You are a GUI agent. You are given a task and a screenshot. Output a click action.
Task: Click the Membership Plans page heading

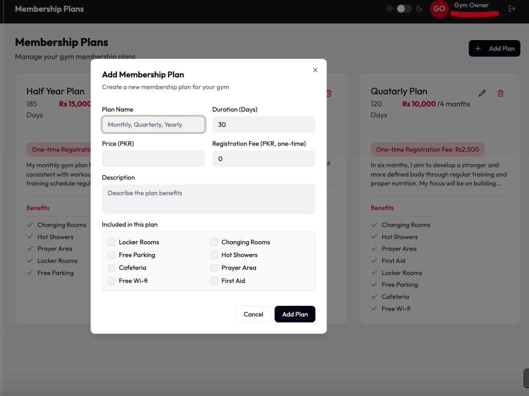[x=61, y=42]
